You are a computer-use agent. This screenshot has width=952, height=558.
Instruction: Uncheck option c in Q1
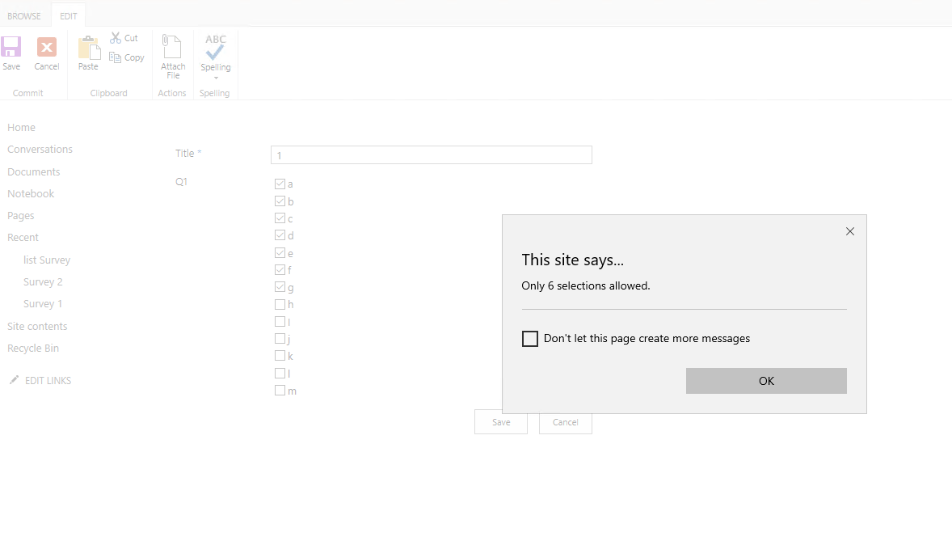280,218
